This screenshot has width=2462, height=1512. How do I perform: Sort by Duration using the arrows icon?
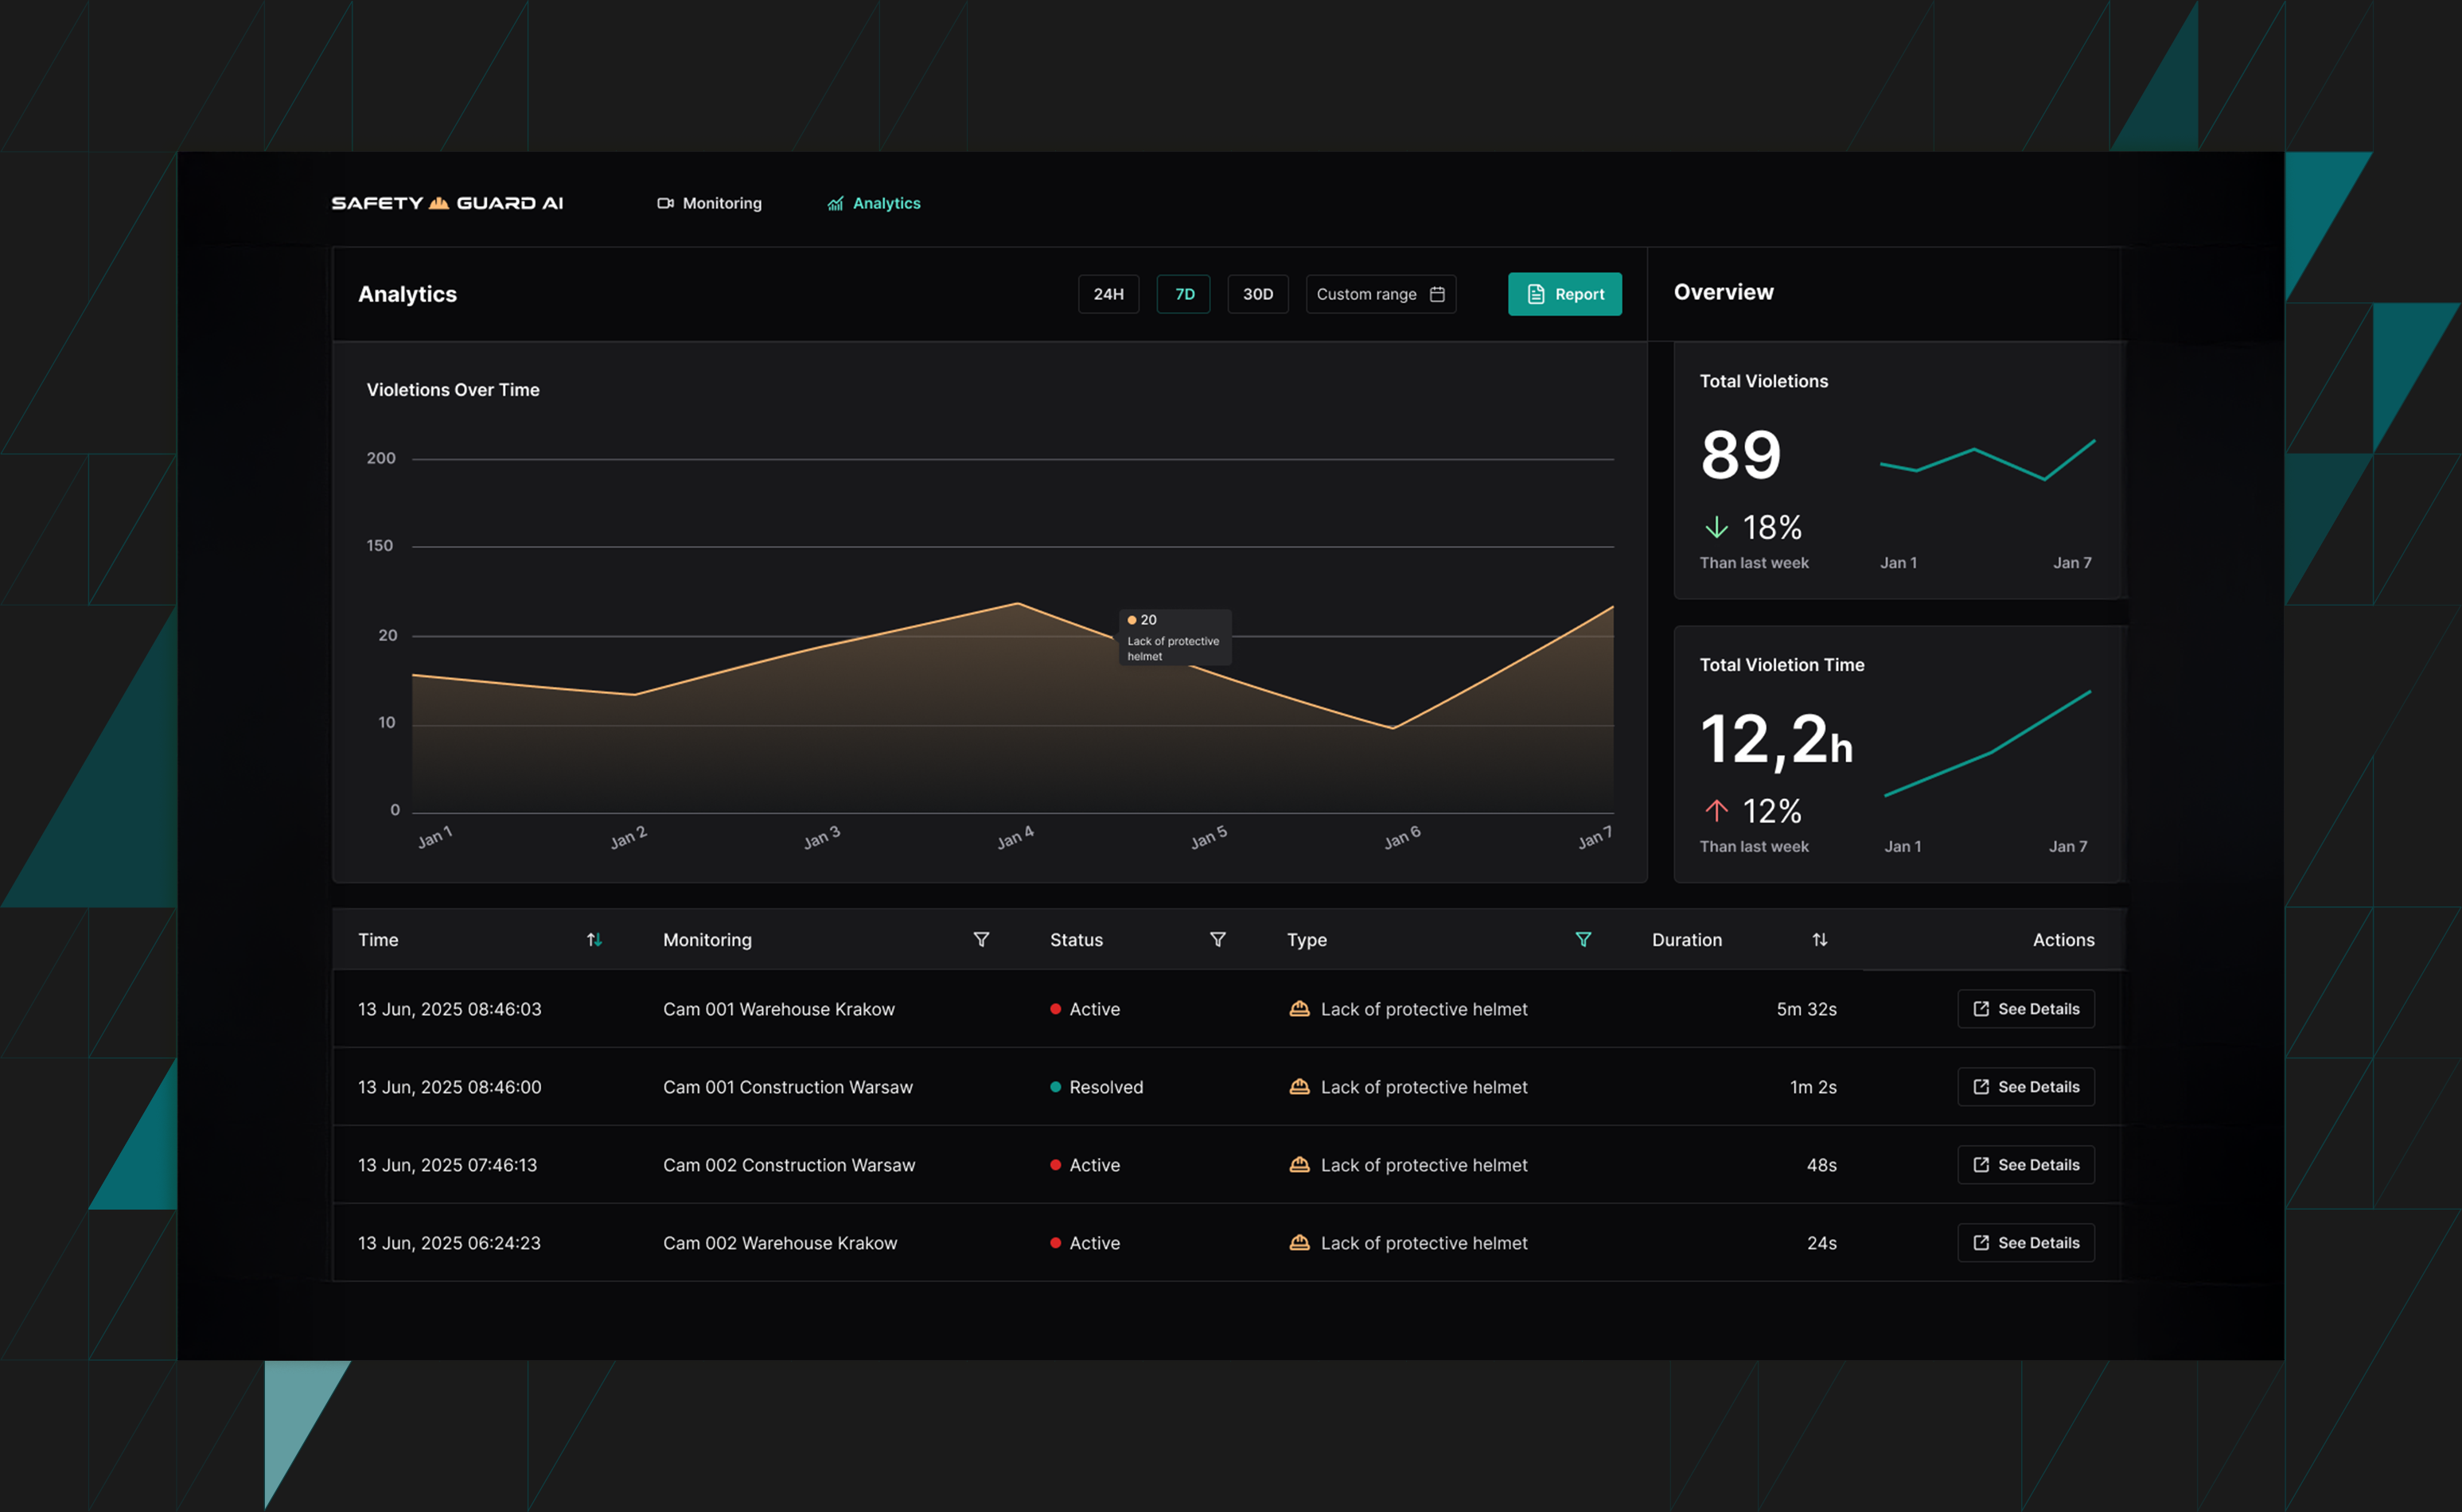click(x=1819, y=939)
